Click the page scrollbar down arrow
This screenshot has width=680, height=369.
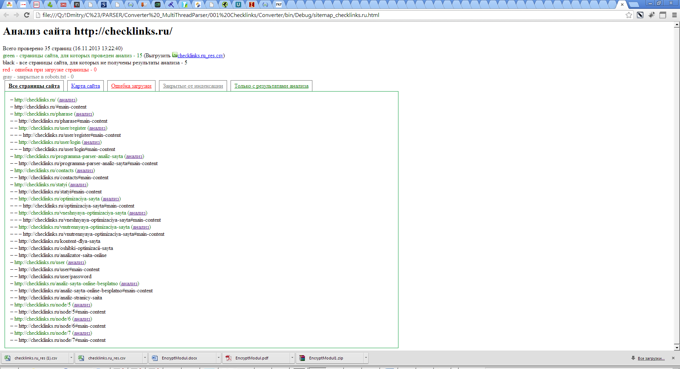click(x=677, y=347)
